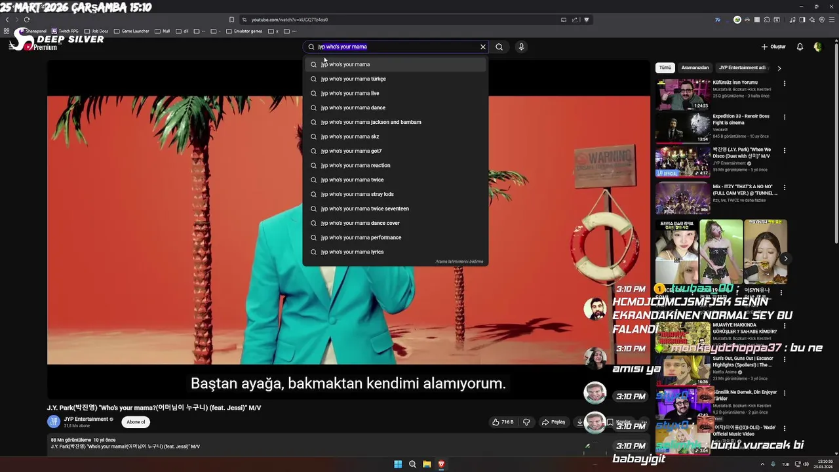
Task: Open the Twitch RPG bookmark
Action: point(64,31)
